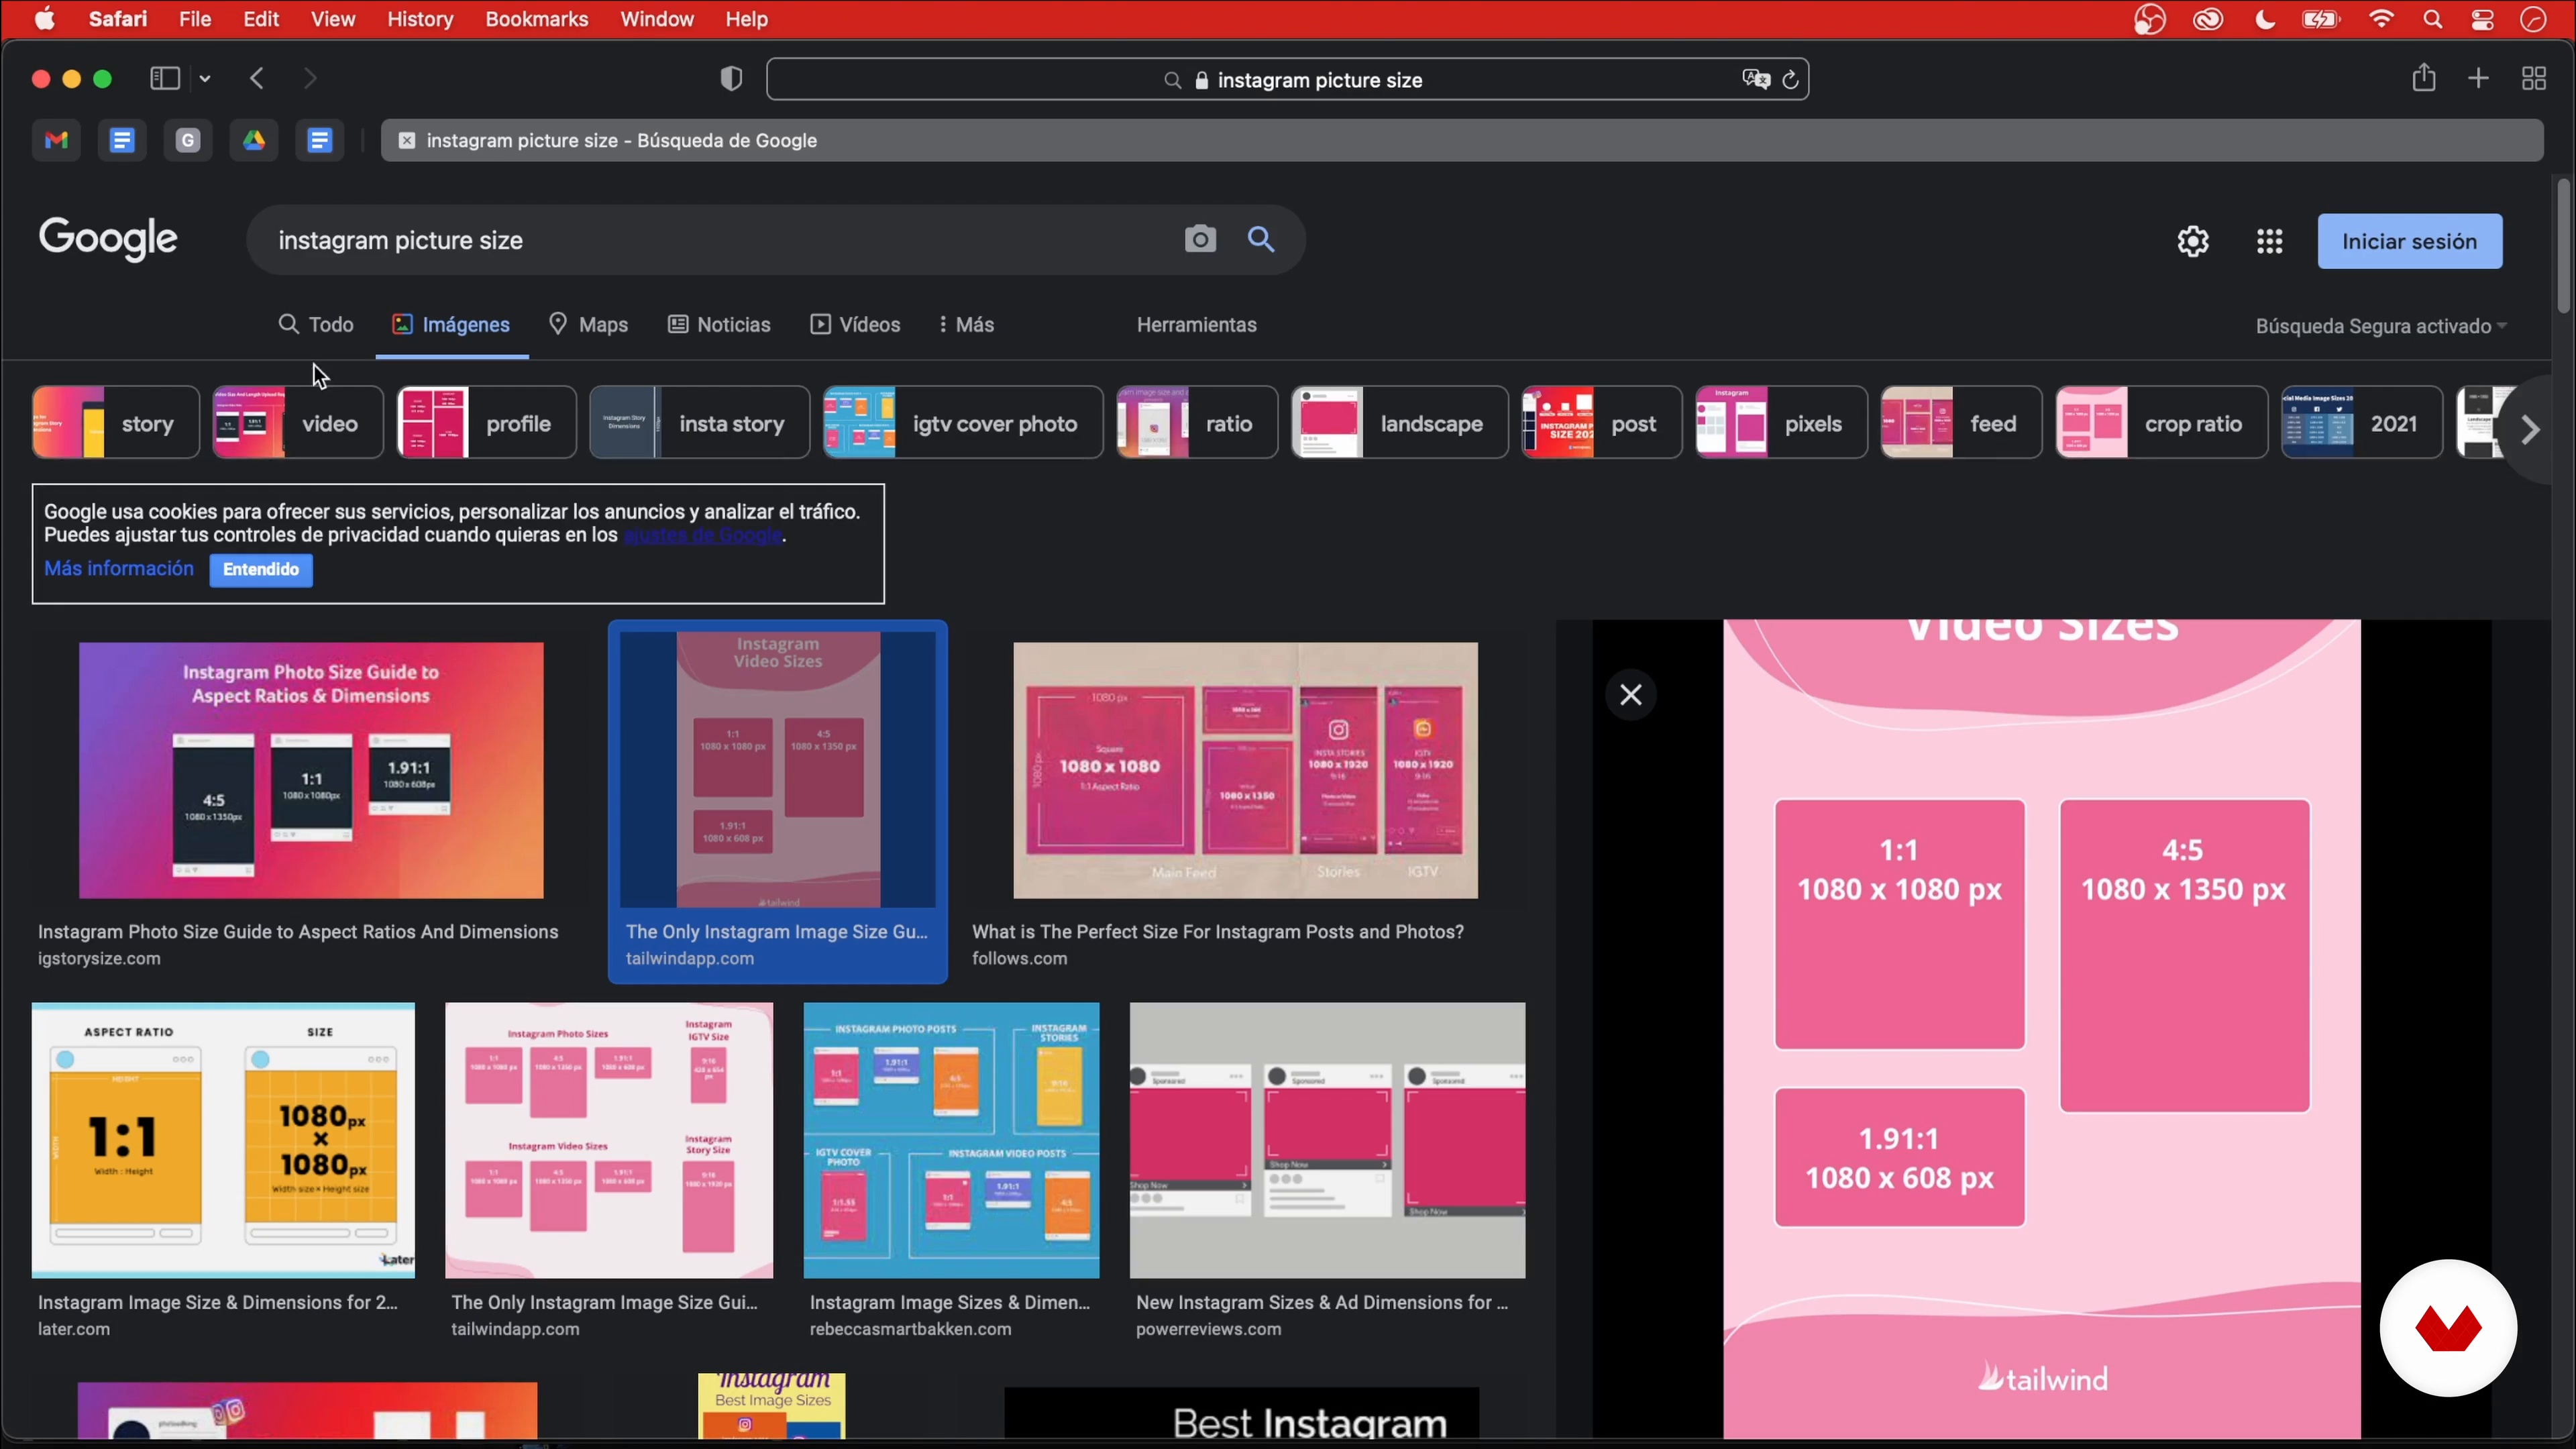
Task: Click the Wi-Fi status icon
Action: click(x=2382, y=20)
